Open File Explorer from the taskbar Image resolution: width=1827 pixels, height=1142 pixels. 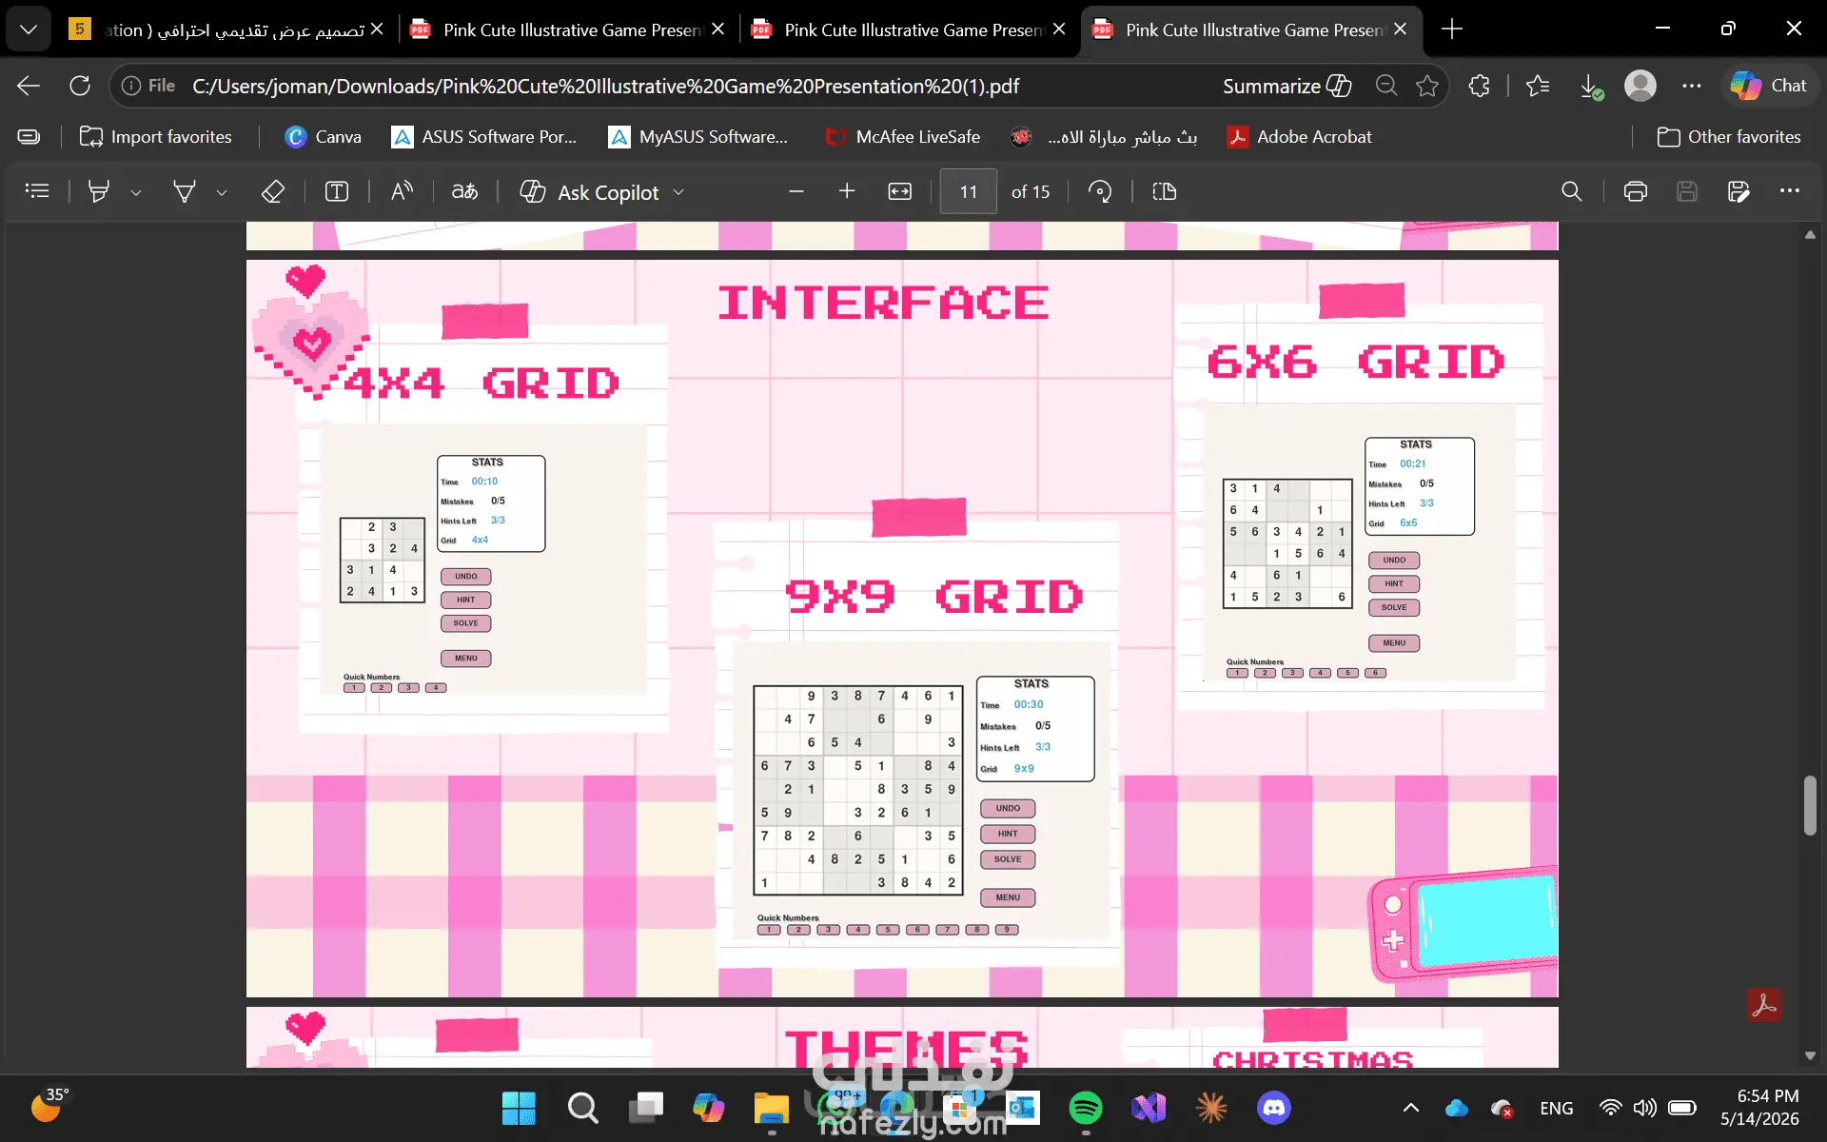(771, 1108)
